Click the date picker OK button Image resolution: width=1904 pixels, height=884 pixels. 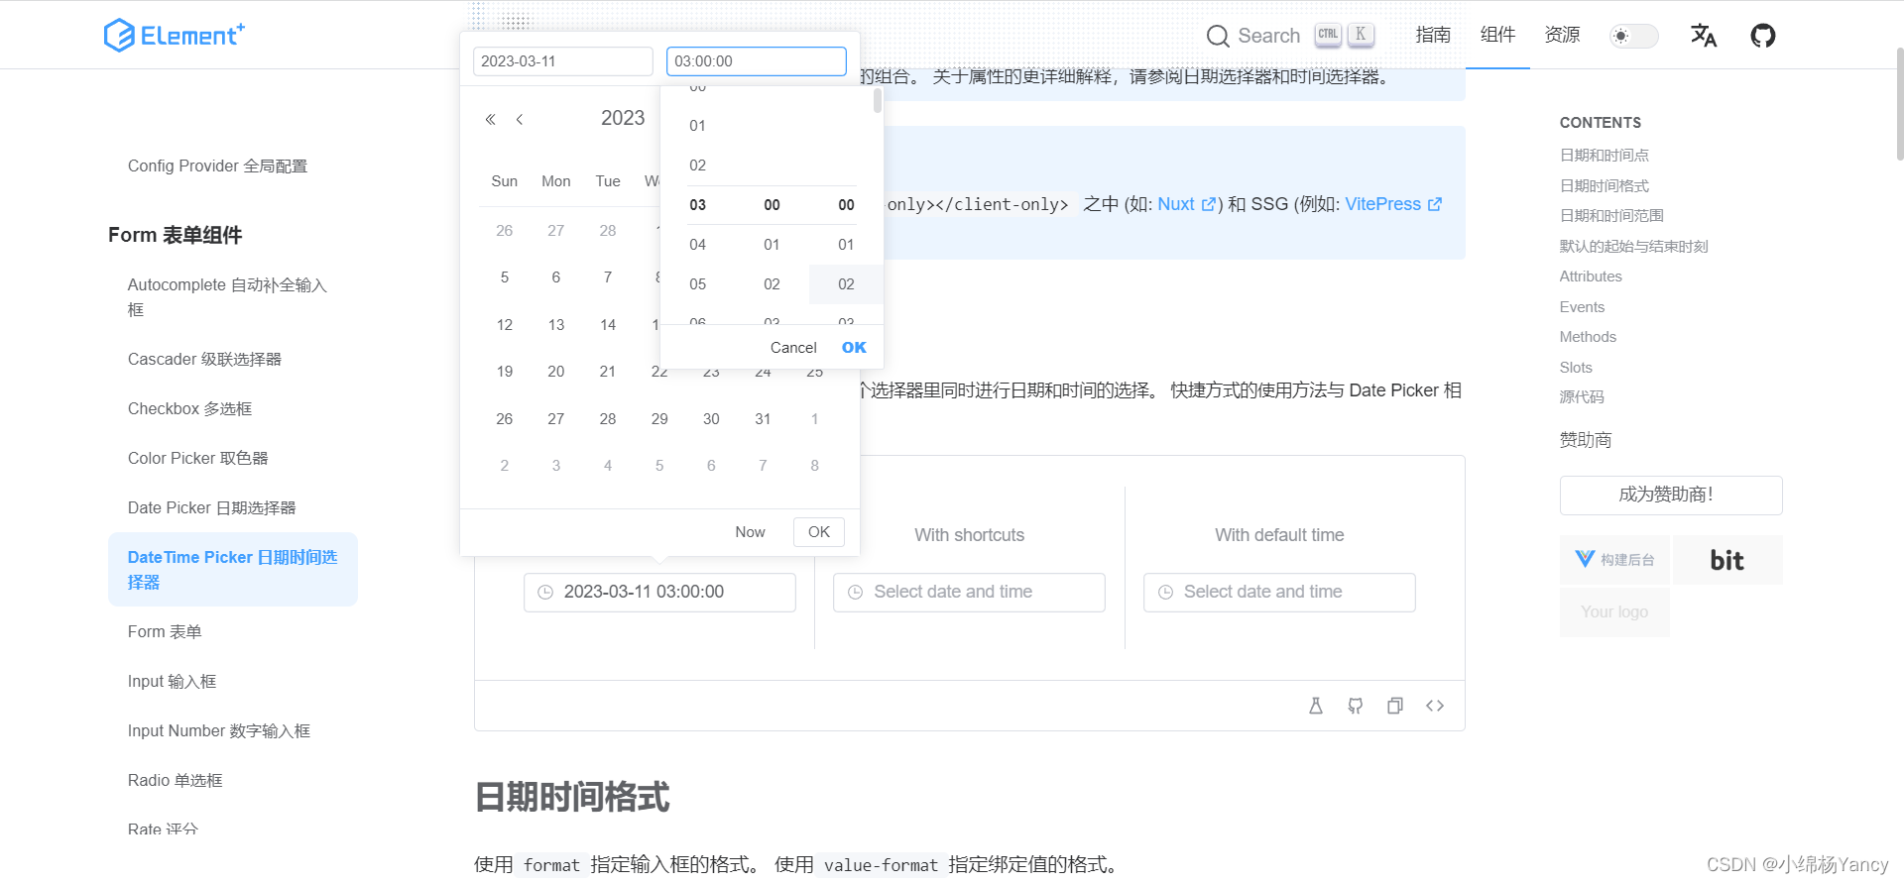[x=819, y=532]
